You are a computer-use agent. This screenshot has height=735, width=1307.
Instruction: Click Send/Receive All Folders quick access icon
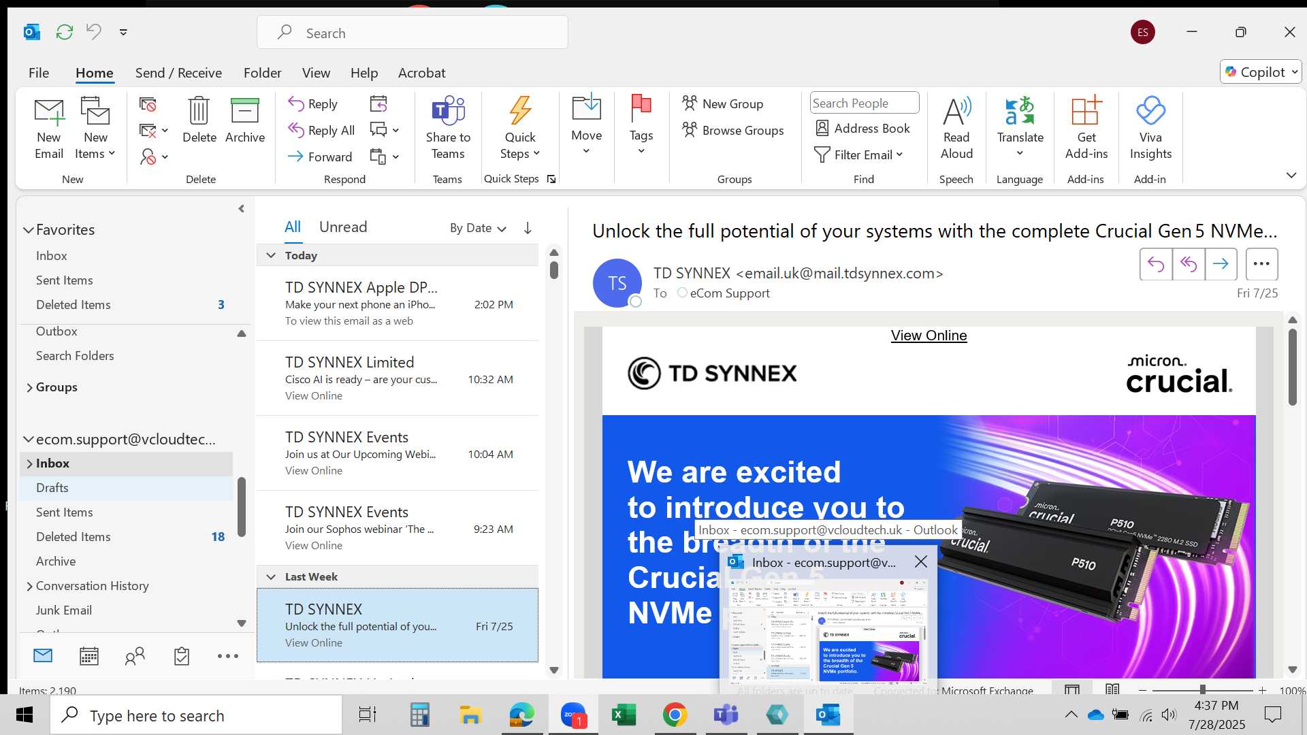click(x=64, y=32)
